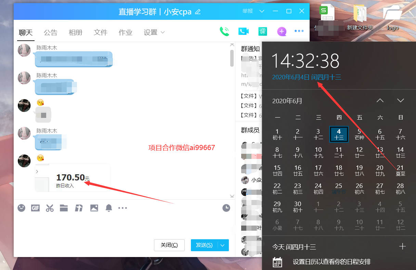Click 设置日历以查看你的日程安排 text
416x270 pixels.
click(332, 262)
